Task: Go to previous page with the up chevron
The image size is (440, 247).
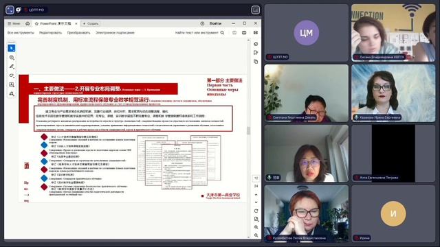Action: [256, 195]
